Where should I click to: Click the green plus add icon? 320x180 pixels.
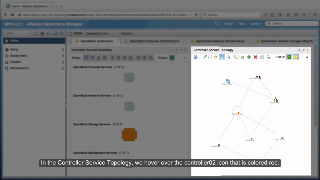tap(249, 57)
